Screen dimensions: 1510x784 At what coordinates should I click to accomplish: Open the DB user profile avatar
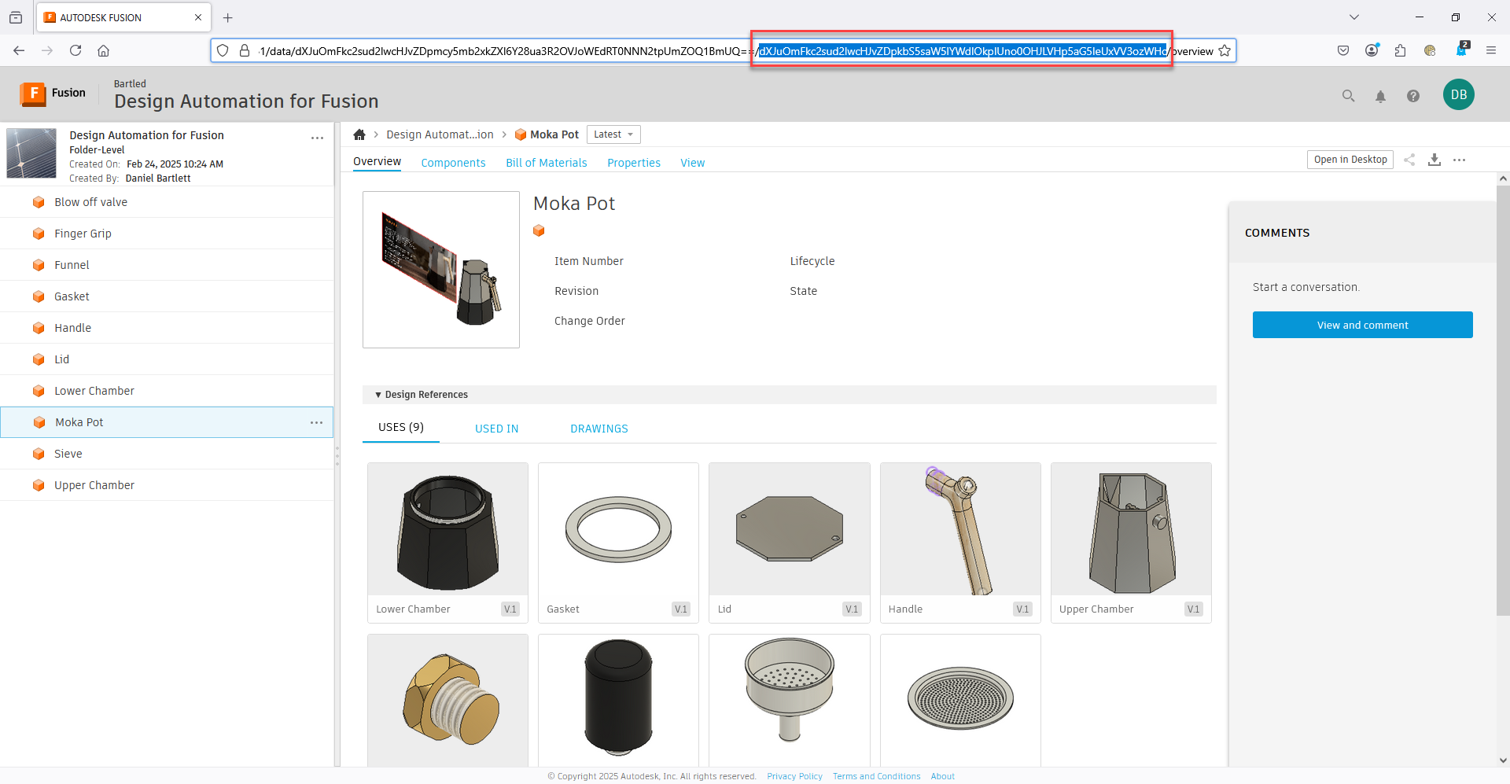(x=1458, y=94)
